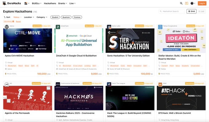Open the Category filter dropdown
Screen dimensions: 209x122
[x=42, y=17]
